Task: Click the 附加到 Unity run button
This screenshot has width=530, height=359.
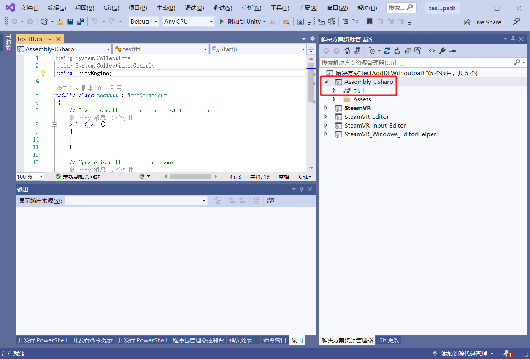Action: click(x=240, y=22)
